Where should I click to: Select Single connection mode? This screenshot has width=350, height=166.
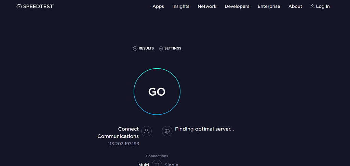tap(172, 165)
